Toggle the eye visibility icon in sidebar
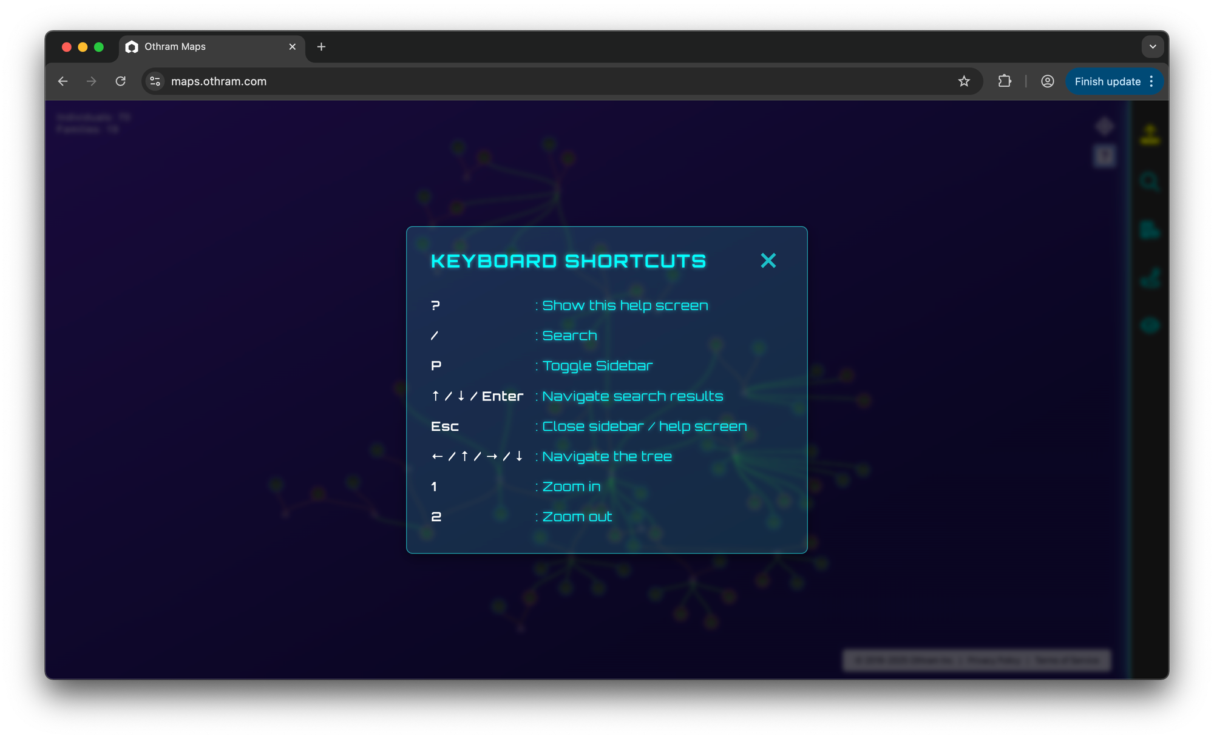 [1150, 325]
